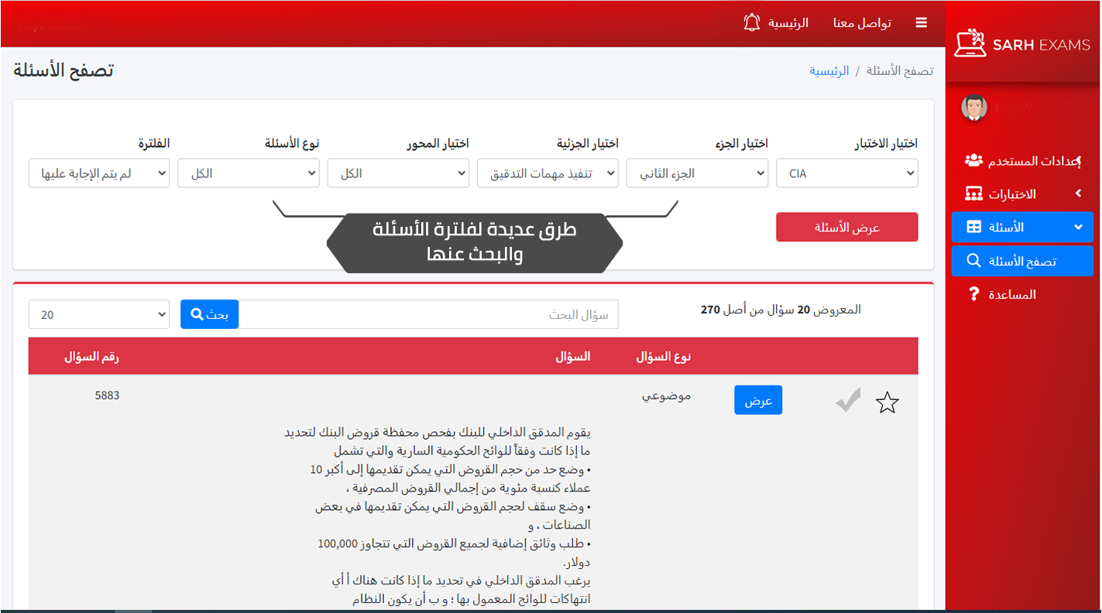Open تواصل معنا in top navigation
The image size is (1102, 613).
(x=862, y=23)
